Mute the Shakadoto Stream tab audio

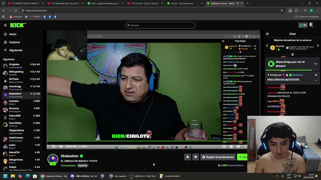tap(237, 3)
